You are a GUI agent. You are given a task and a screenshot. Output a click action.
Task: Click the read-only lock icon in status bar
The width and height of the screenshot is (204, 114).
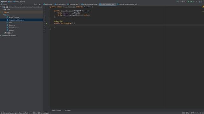pyautogui.click(x=198, y=113)
